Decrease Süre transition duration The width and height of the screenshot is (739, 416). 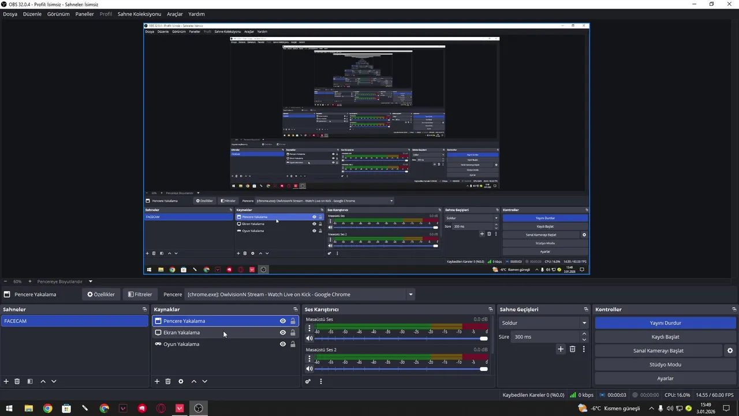point(584,340)
